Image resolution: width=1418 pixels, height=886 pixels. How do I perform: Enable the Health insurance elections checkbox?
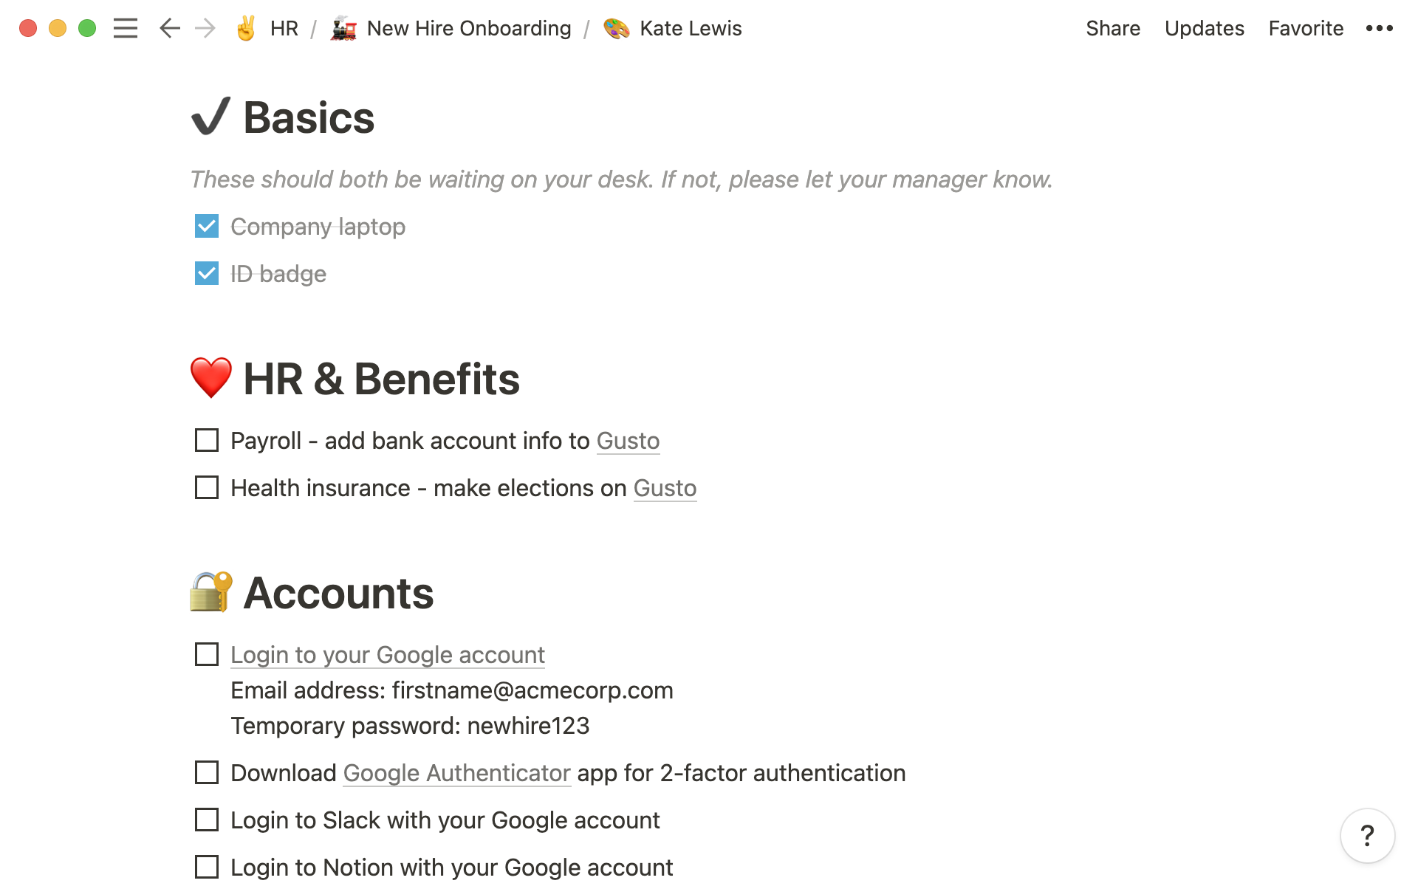(x=206, y=488)
